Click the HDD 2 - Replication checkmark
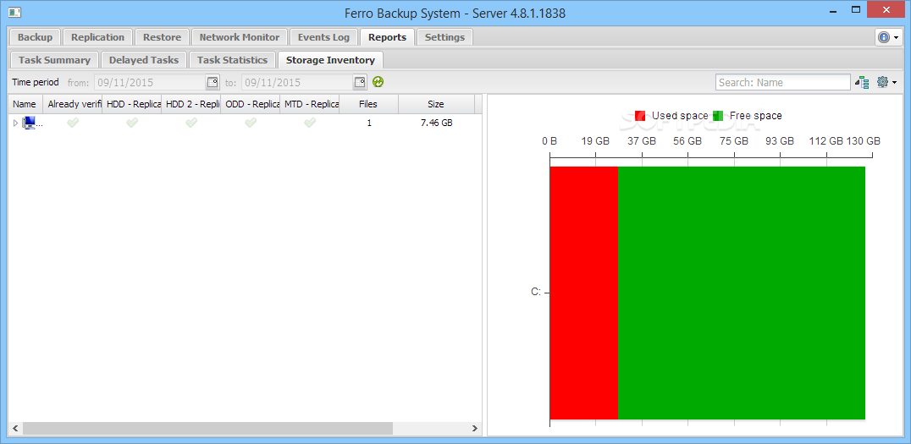Viewport: 911px width, 444px height. coord(191,123)
